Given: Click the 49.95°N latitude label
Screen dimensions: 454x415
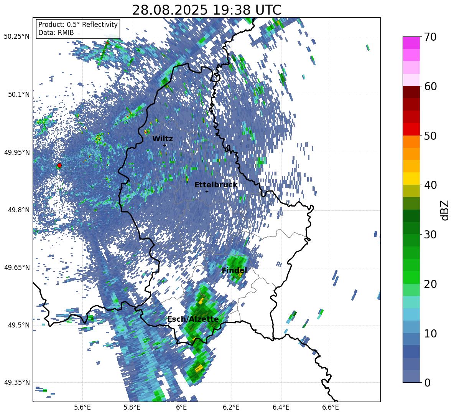Looking at the screenshot, I should (17, 152).
